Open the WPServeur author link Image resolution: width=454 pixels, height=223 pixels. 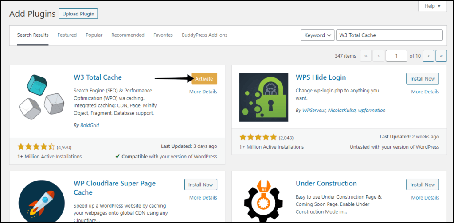point(314,110)
